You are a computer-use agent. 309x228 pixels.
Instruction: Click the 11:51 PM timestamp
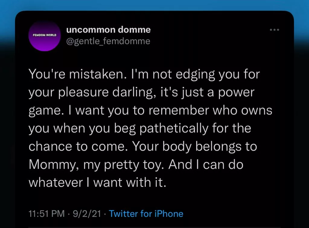tap(46, 214)
